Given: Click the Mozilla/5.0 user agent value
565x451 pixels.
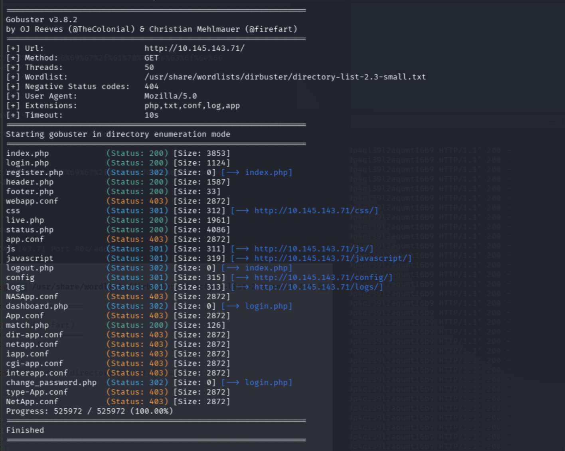Looking at the screenshot, I should [x=170, y=96].
